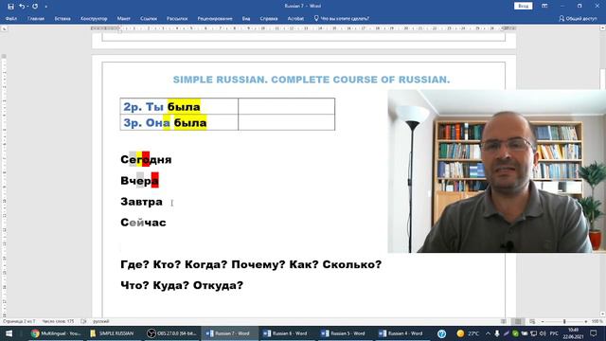
Task: Switch to Russian 6 - Word taskbar item
Action: 286,333
